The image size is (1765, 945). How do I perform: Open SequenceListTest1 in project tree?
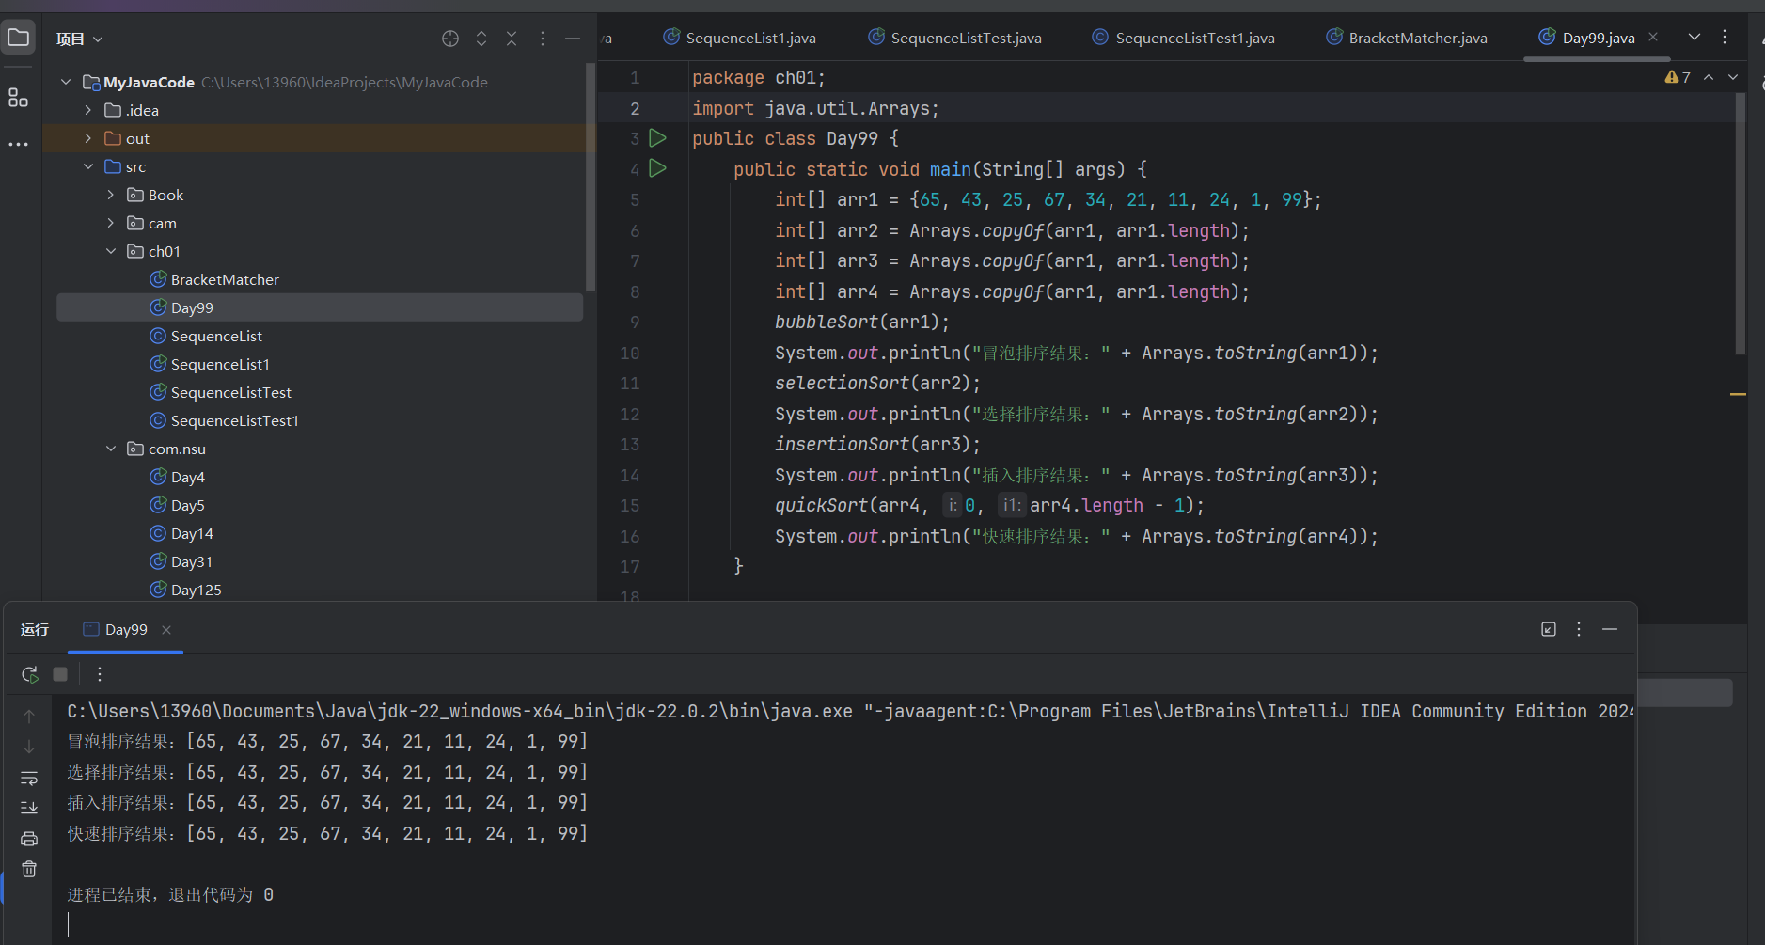(234, 420)
